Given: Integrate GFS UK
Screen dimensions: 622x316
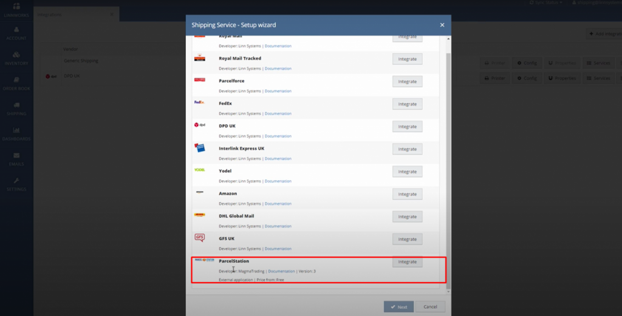Looking at the screenshot, I should coord(408,240).
